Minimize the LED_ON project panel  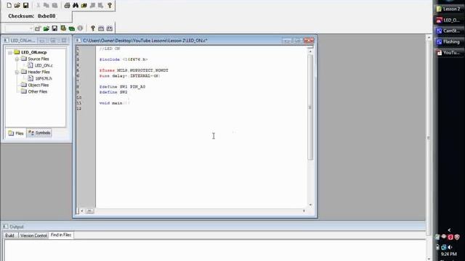pyautogui.click(x=42, y=41)
